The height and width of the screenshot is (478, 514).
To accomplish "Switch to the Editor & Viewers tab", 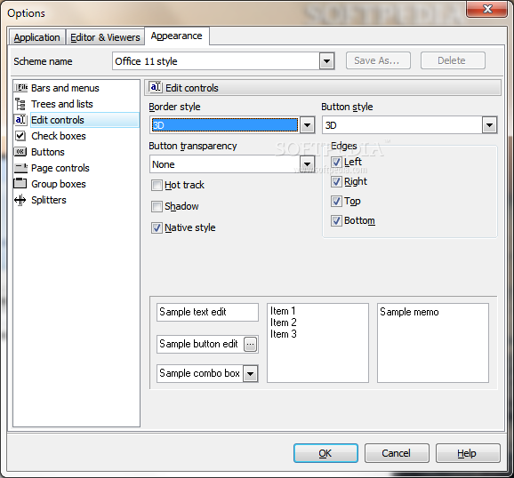I will tap(105, 37).
